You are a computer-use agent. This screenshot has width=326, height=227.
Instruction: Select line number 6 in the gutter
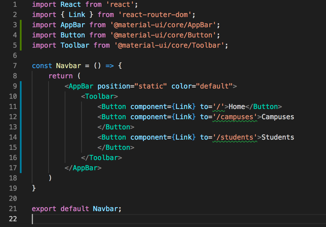click(15, 55)
